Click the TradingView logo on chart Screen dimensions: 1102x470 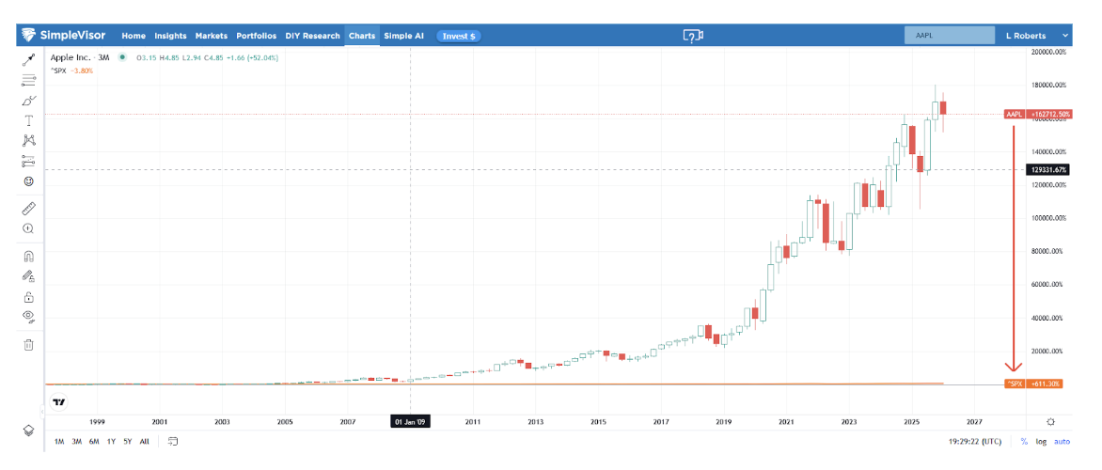60,402
